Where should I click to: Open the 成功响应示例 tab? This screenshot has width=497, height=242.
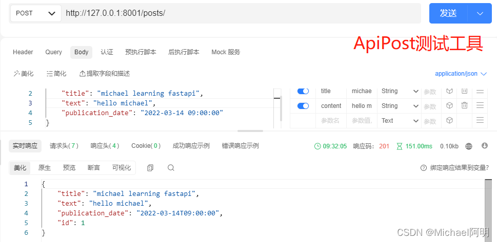coord(191,146)
